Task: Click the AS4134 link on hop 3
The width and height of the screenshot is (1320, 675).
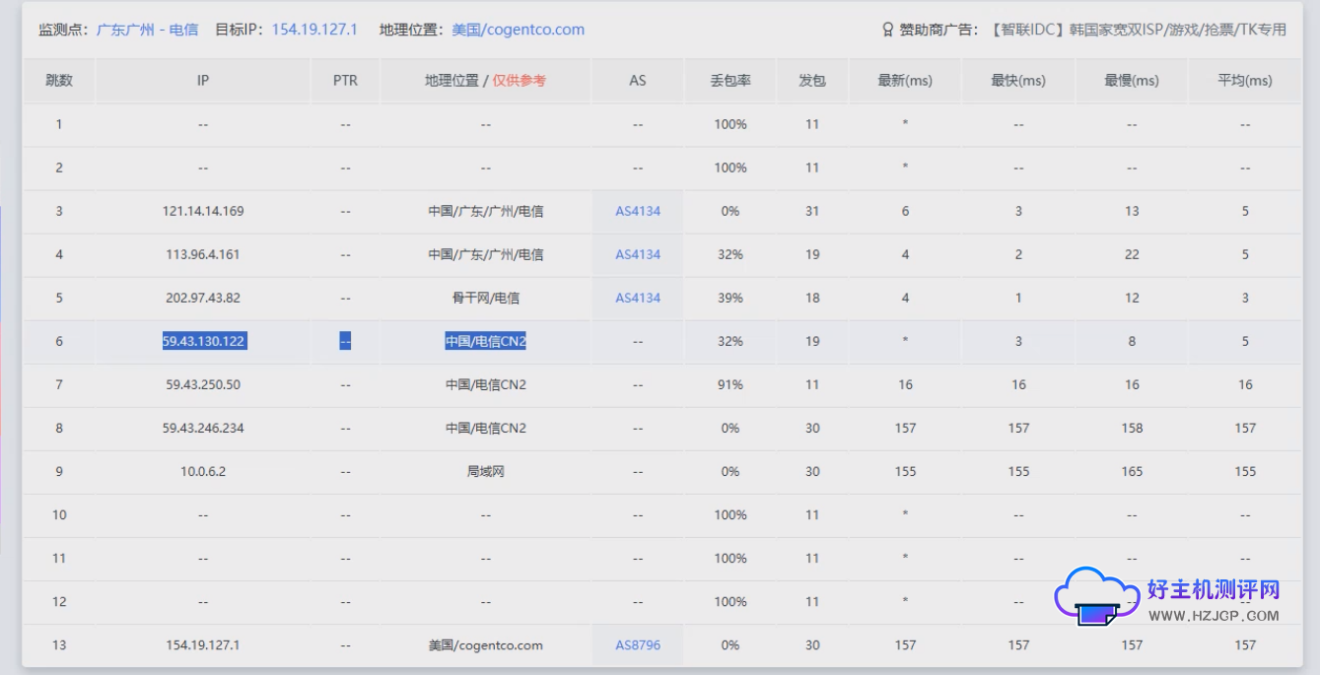Action: (x=636, y=211)
